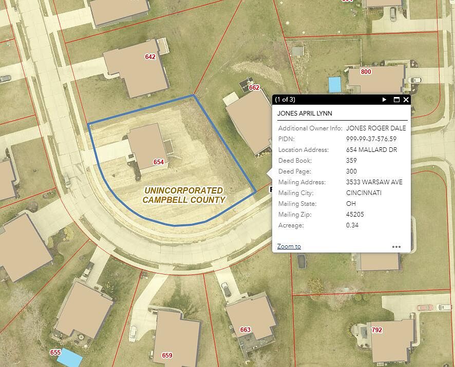Click the 654 MALLARD DR address value

tap(371, 150)
